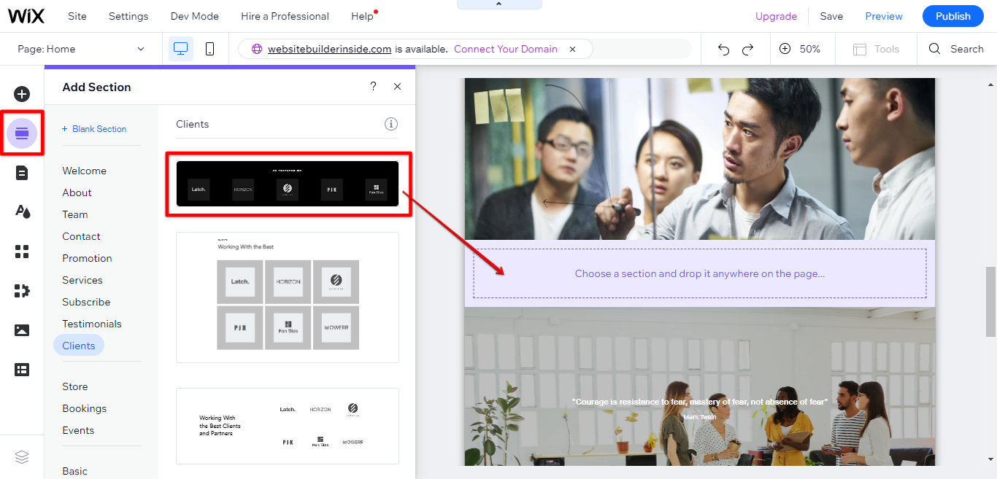997x479 pixels.
Task: Expand the Basic sections category
Action: pyautogui.click(x=74, y=470)
